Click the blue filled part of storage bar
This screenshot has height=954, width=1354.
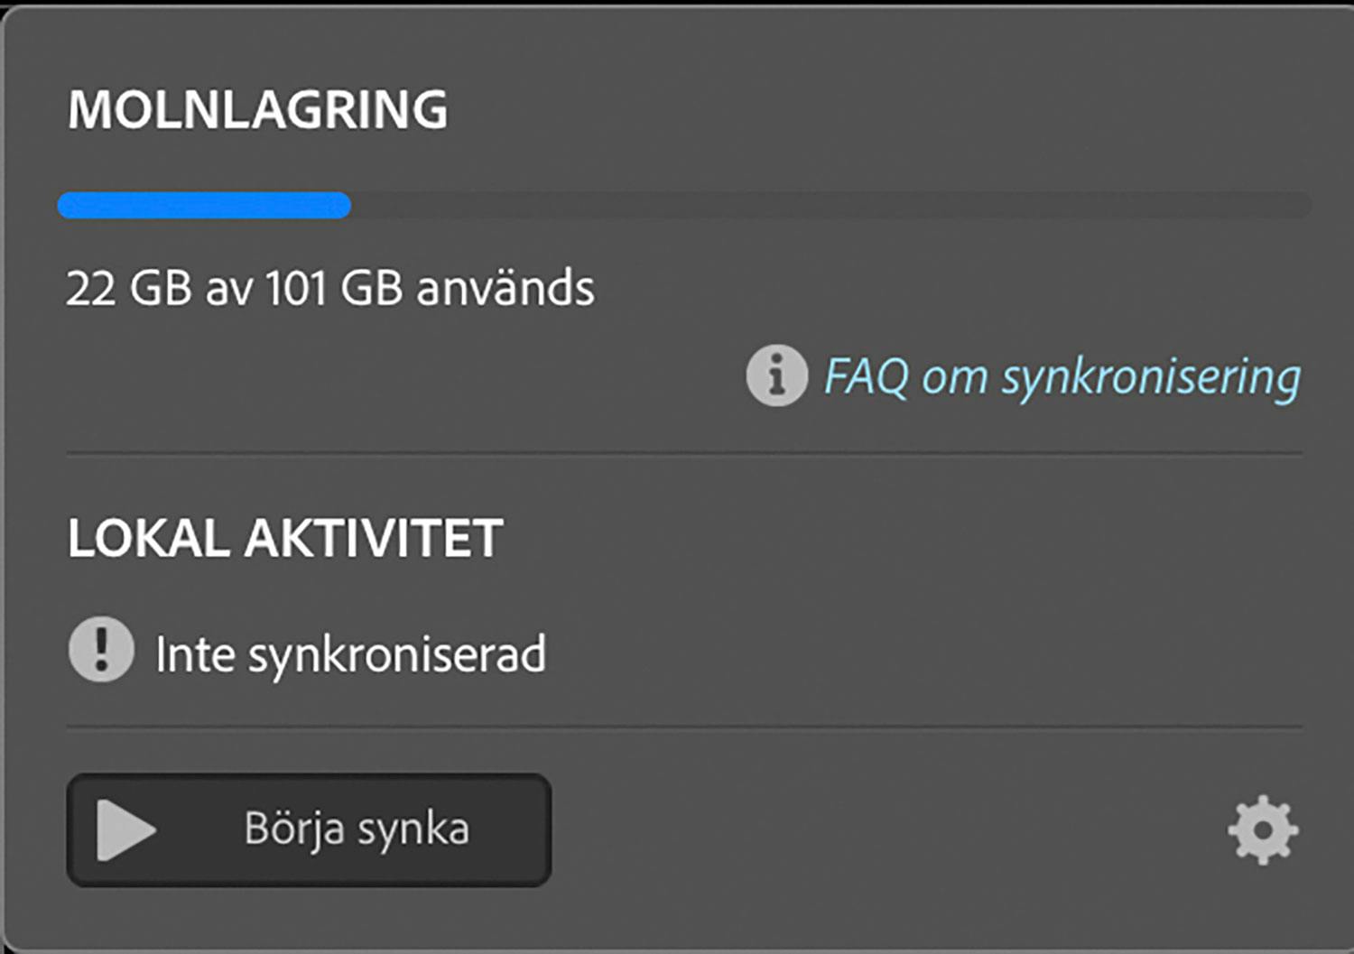click(x=204, y=206)
